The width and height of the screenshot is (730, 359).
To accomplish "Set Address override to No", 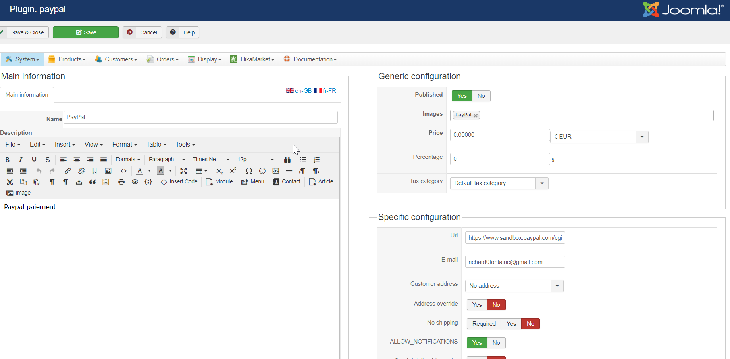I will pos(496,305).
